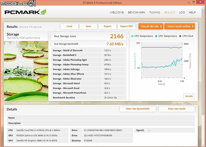Go to the HELP tab
This screenshot has height=147, width=206.
pyautogui.click(x=192, y=12)
